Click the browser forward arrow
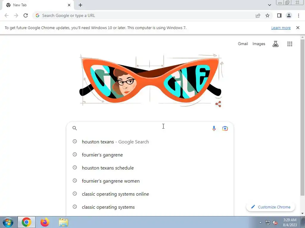This screenshot has height=228, width=305. coord(16,15)
